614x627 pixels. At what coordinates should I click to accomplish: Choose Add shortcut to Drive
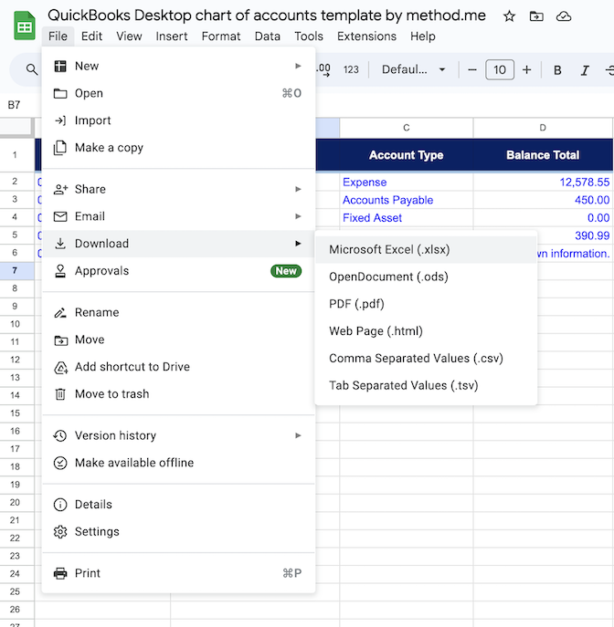(178, 367)
